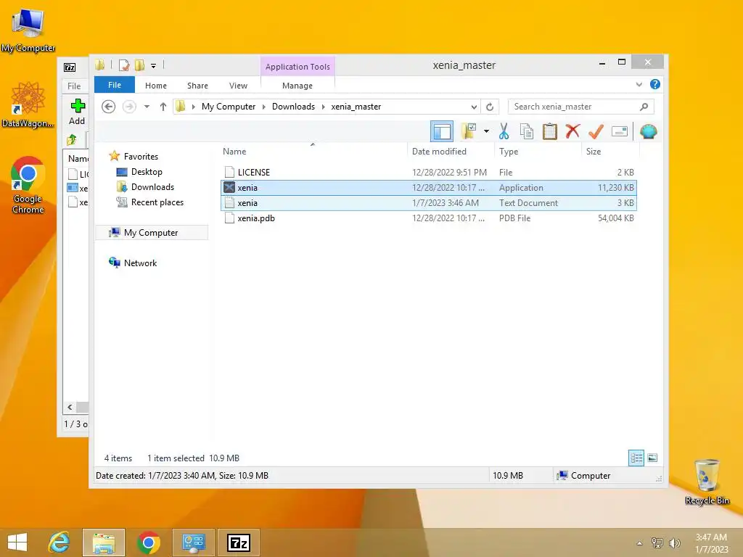Select the xenia.pdb file
The image size is (743, 557).
[428, 218]
